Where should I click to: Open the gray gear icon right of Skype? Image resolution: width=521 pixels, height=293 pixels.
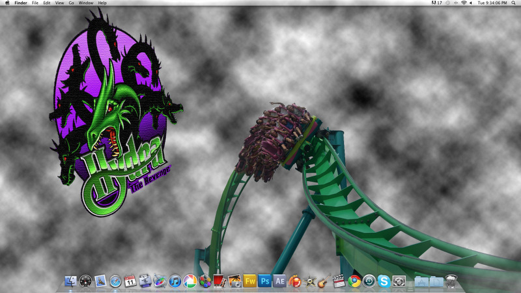point(399,281)
